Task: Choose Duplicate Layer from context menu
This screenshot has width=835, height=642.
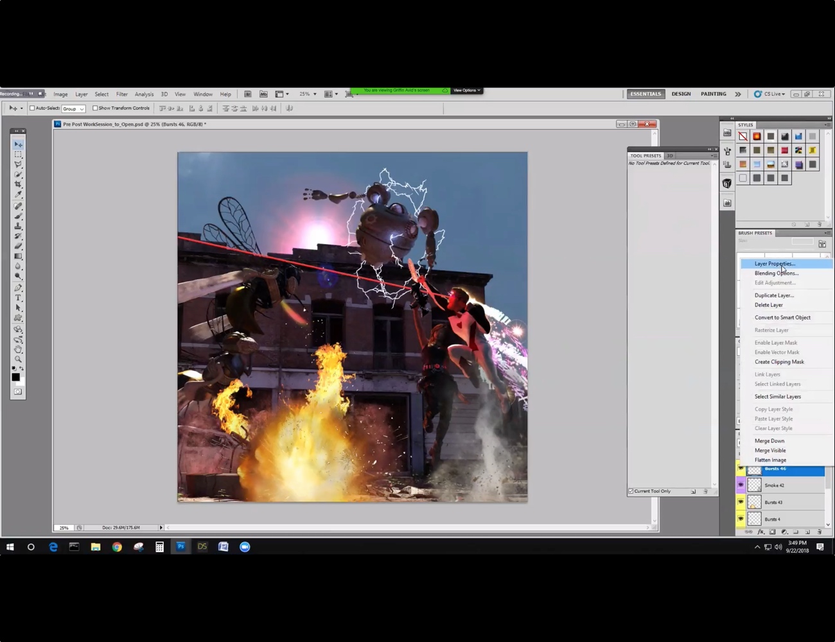Action: click(774, 295)
